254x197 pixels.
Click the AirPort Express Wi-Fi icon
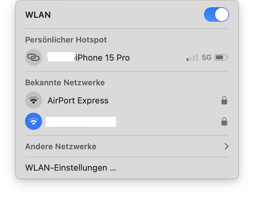click(x=34, y=100)
